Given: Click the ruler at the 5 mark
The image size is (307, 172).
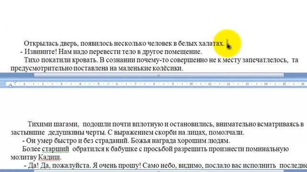Looking at the screenshot, I should point(98,84).
